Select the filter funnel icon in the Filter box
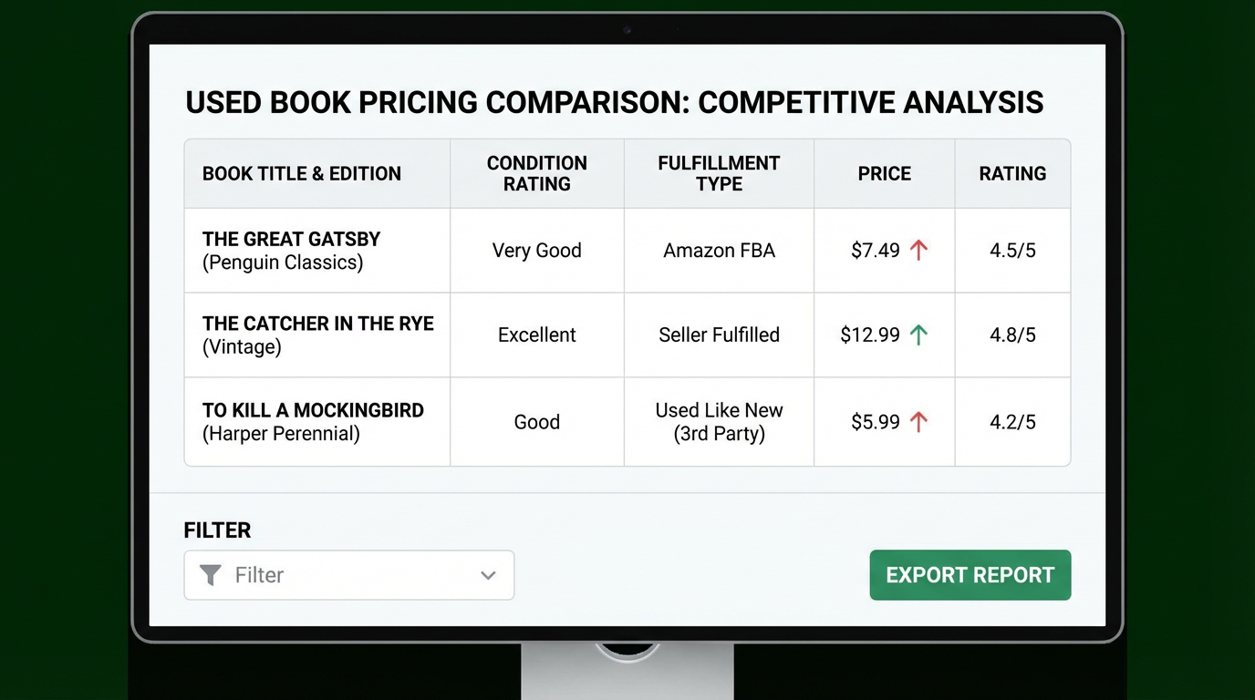This screenshot has width=1255, height=700. click(x=211, y=575)
